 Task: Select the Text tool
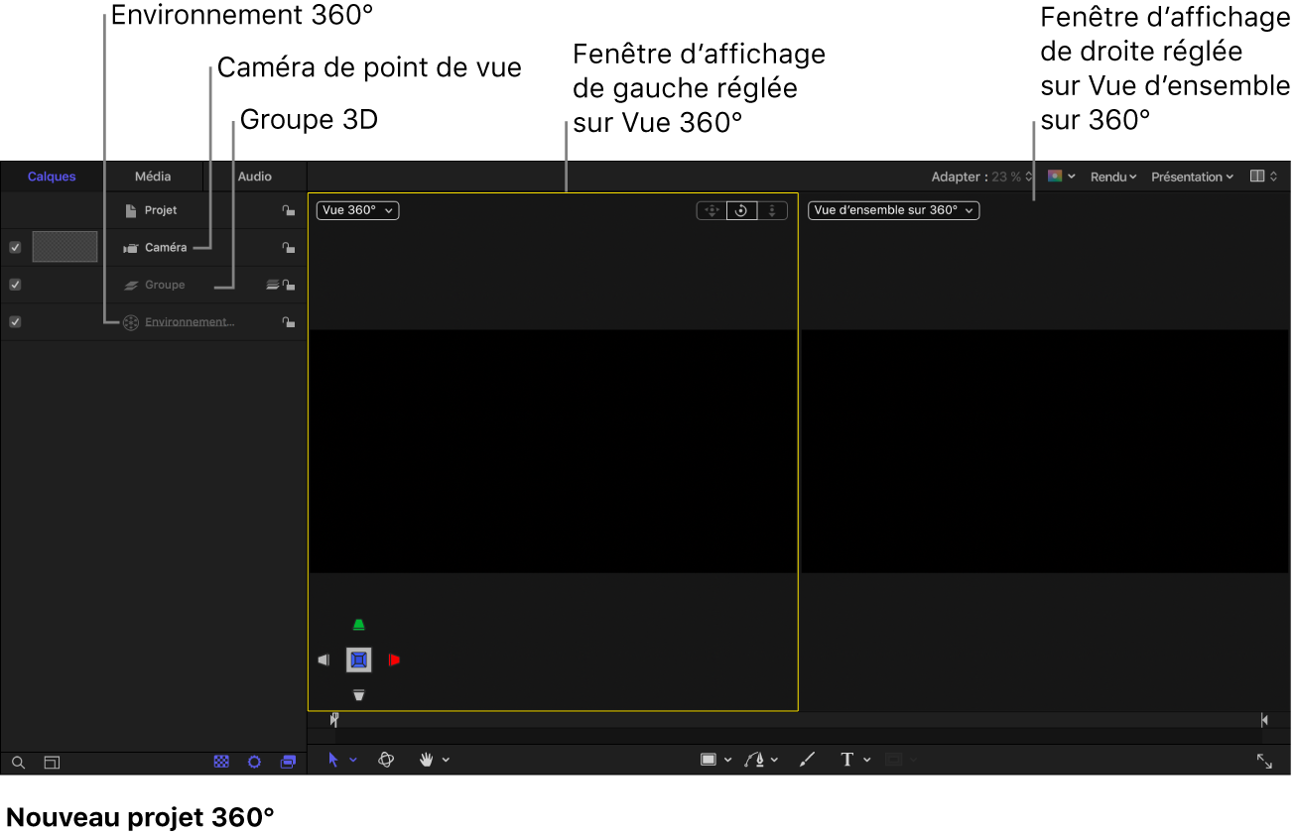849,760
